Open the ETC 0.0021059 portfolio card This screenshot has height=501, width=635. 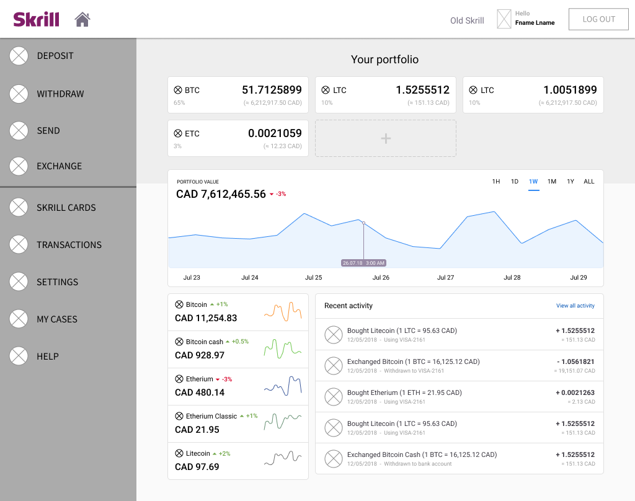[x=238, y=138]
